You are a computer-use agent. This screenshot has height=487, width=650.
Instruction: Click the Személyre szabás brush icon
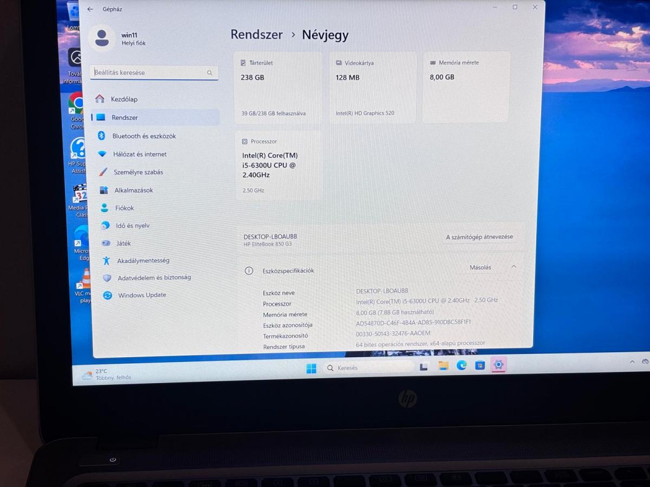103,172
